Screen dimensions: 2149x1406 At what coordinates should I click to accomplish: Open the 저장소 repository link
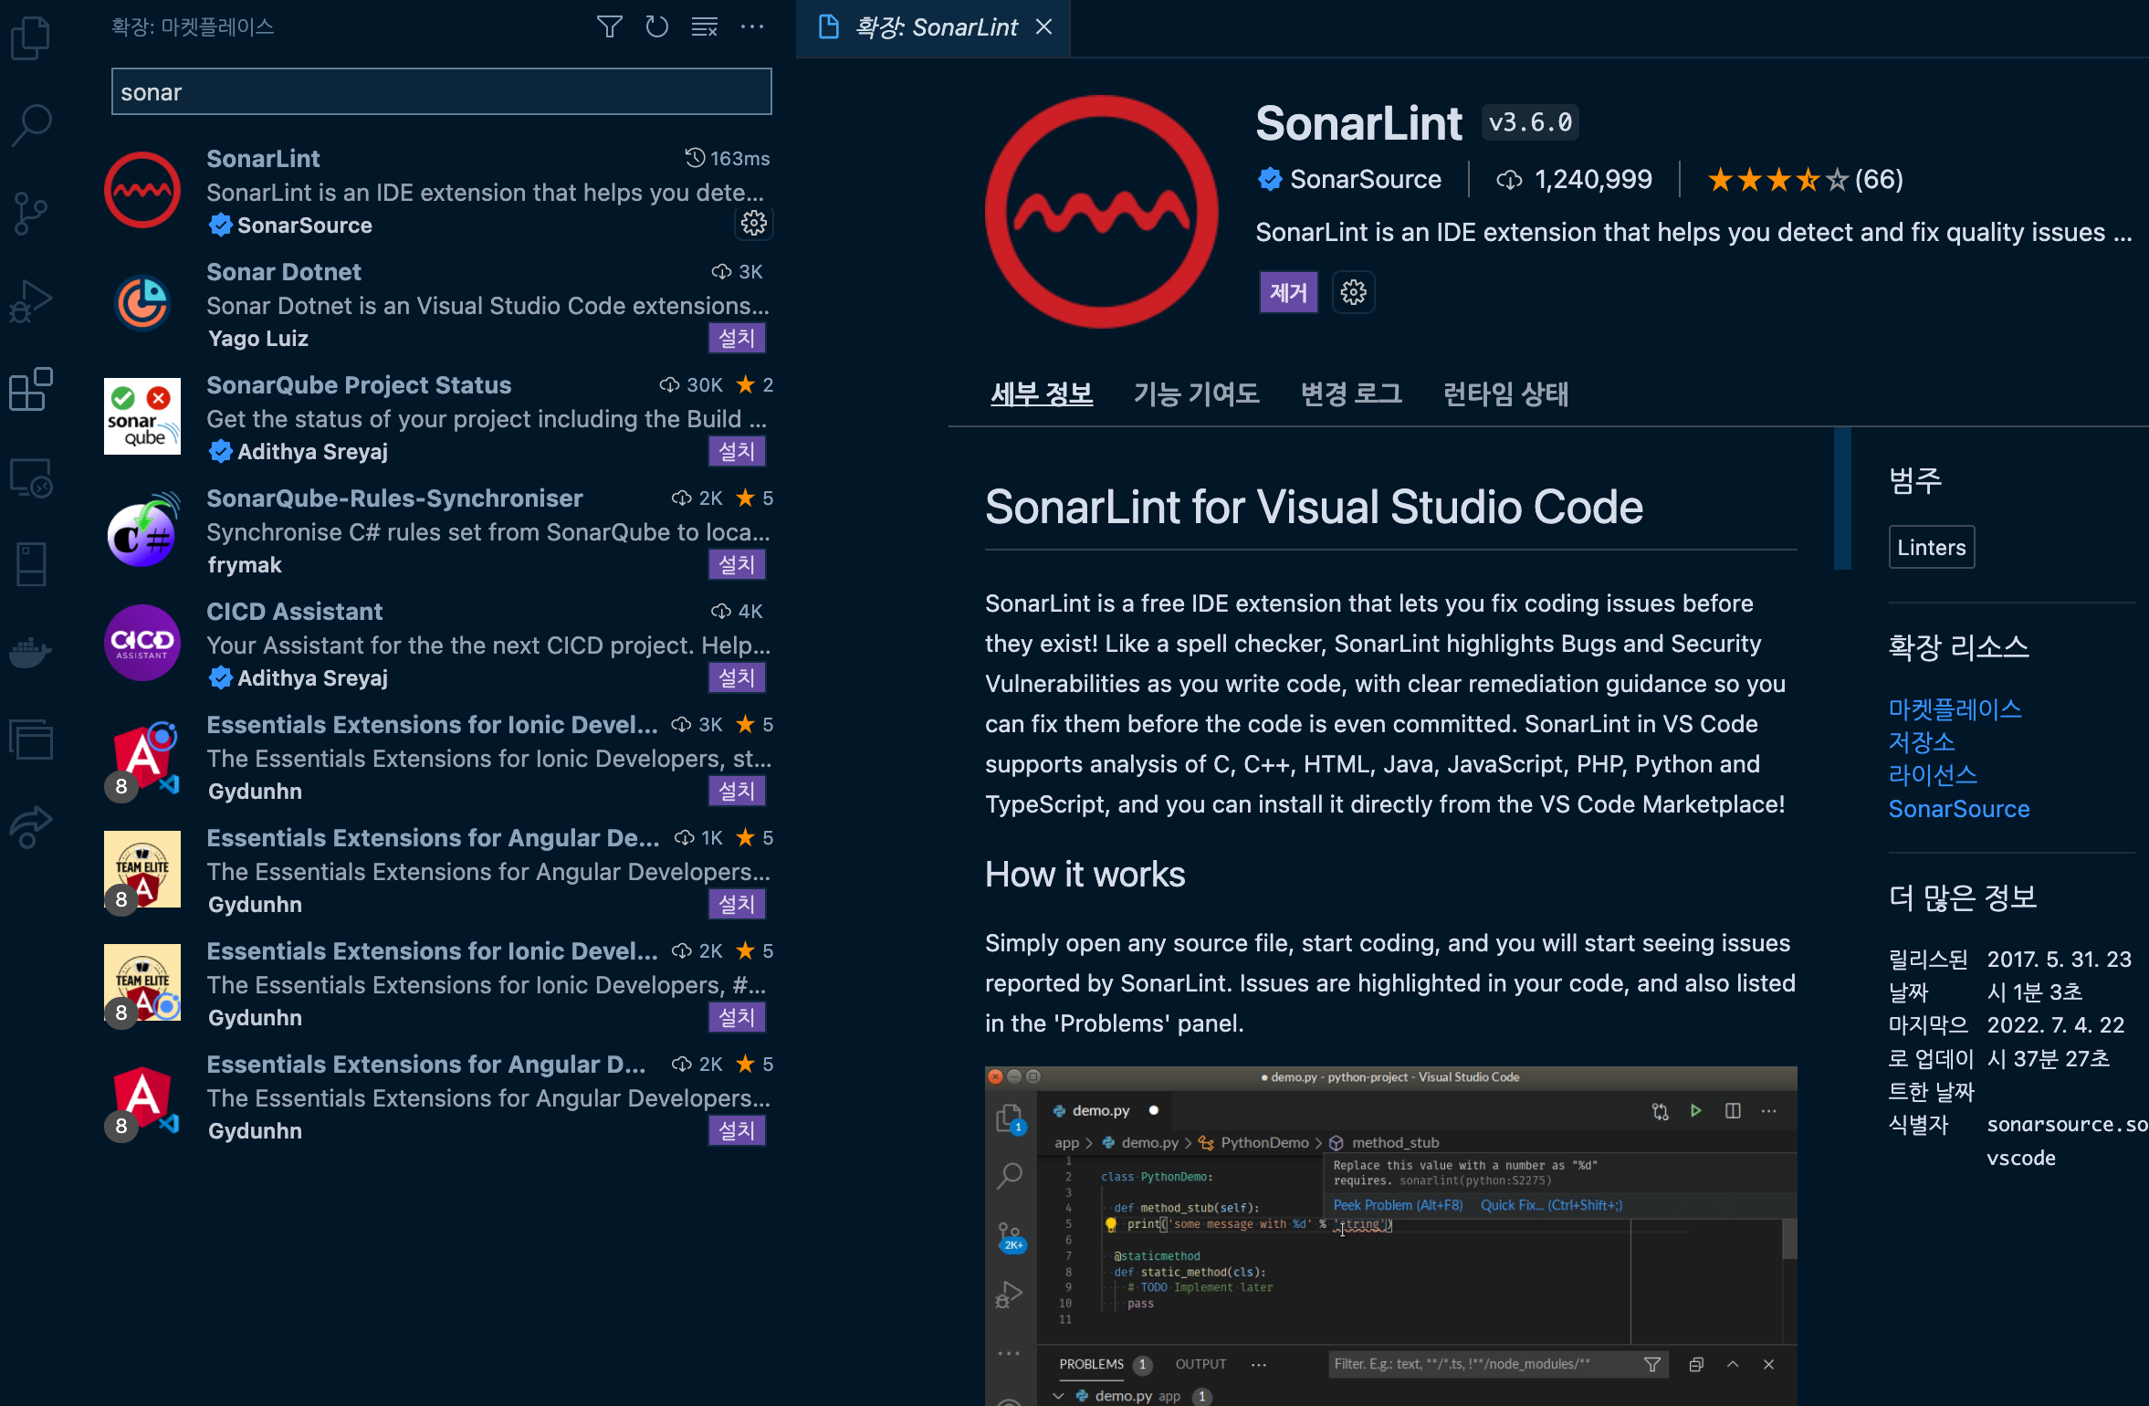point(1922,741)
